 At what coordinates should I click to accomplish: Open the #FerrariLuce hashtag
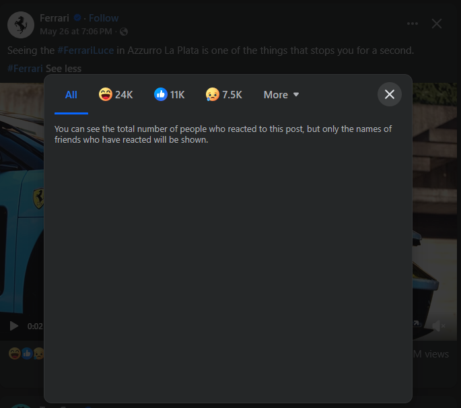[85, 50]
